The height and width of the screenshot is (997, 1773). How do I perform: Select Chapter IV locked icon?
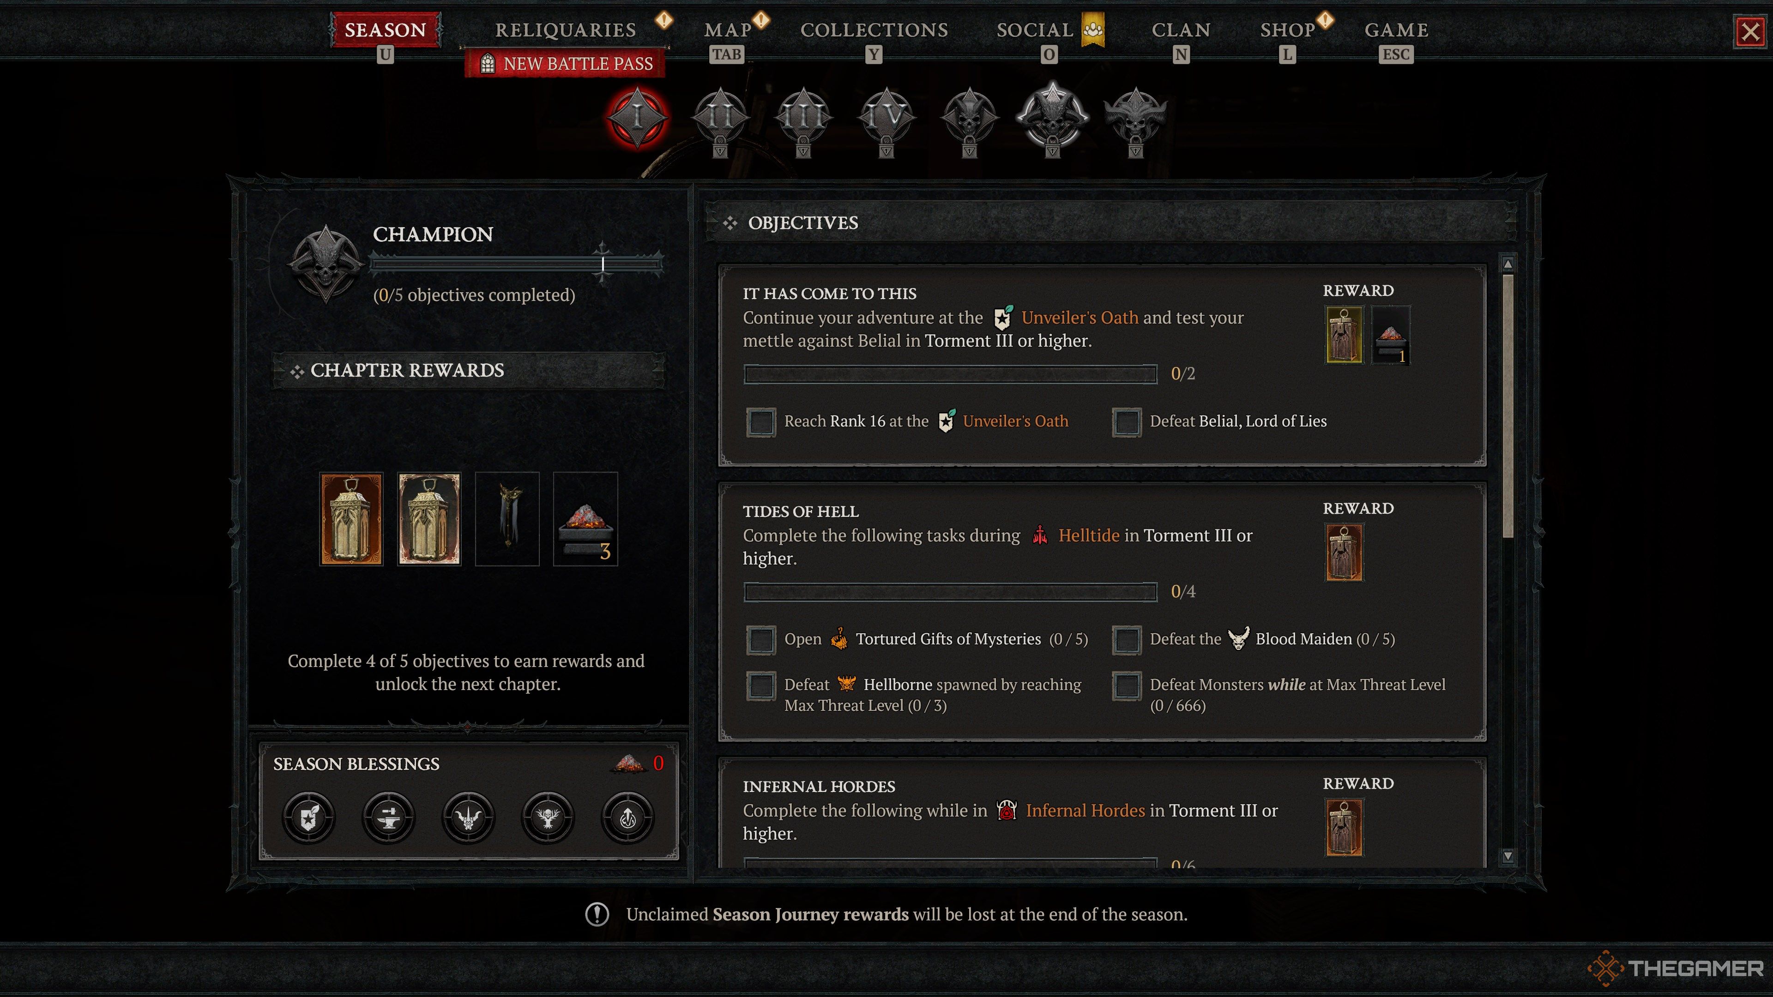(886, 118)
